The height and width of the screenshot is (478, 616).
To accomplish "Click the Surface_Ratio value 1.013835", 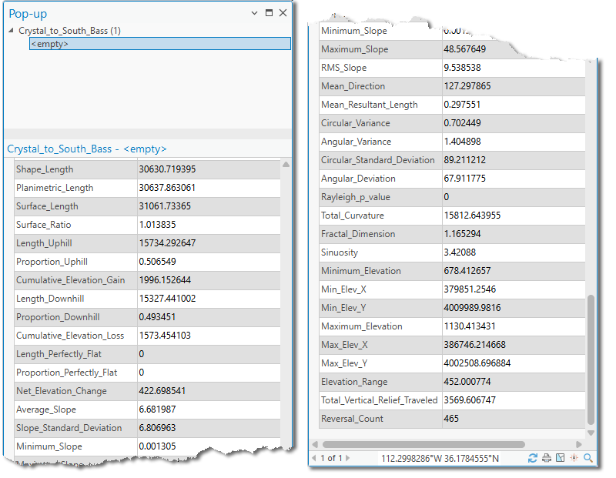I will pyautogui.click(x=157, y=225).
